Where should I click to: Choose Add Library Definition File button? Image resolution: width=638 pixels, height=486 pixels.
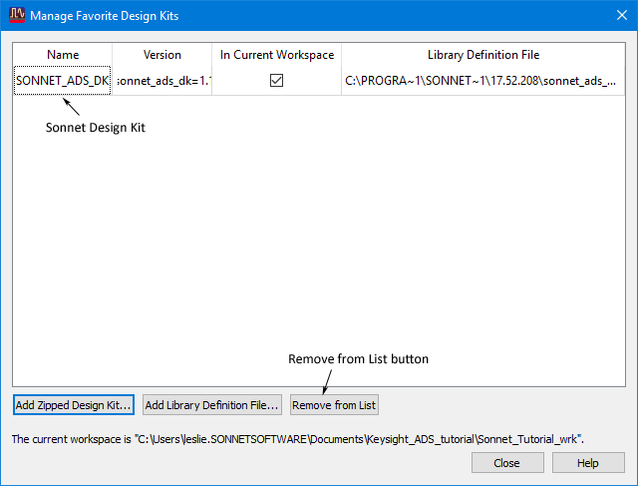[212, 405]
